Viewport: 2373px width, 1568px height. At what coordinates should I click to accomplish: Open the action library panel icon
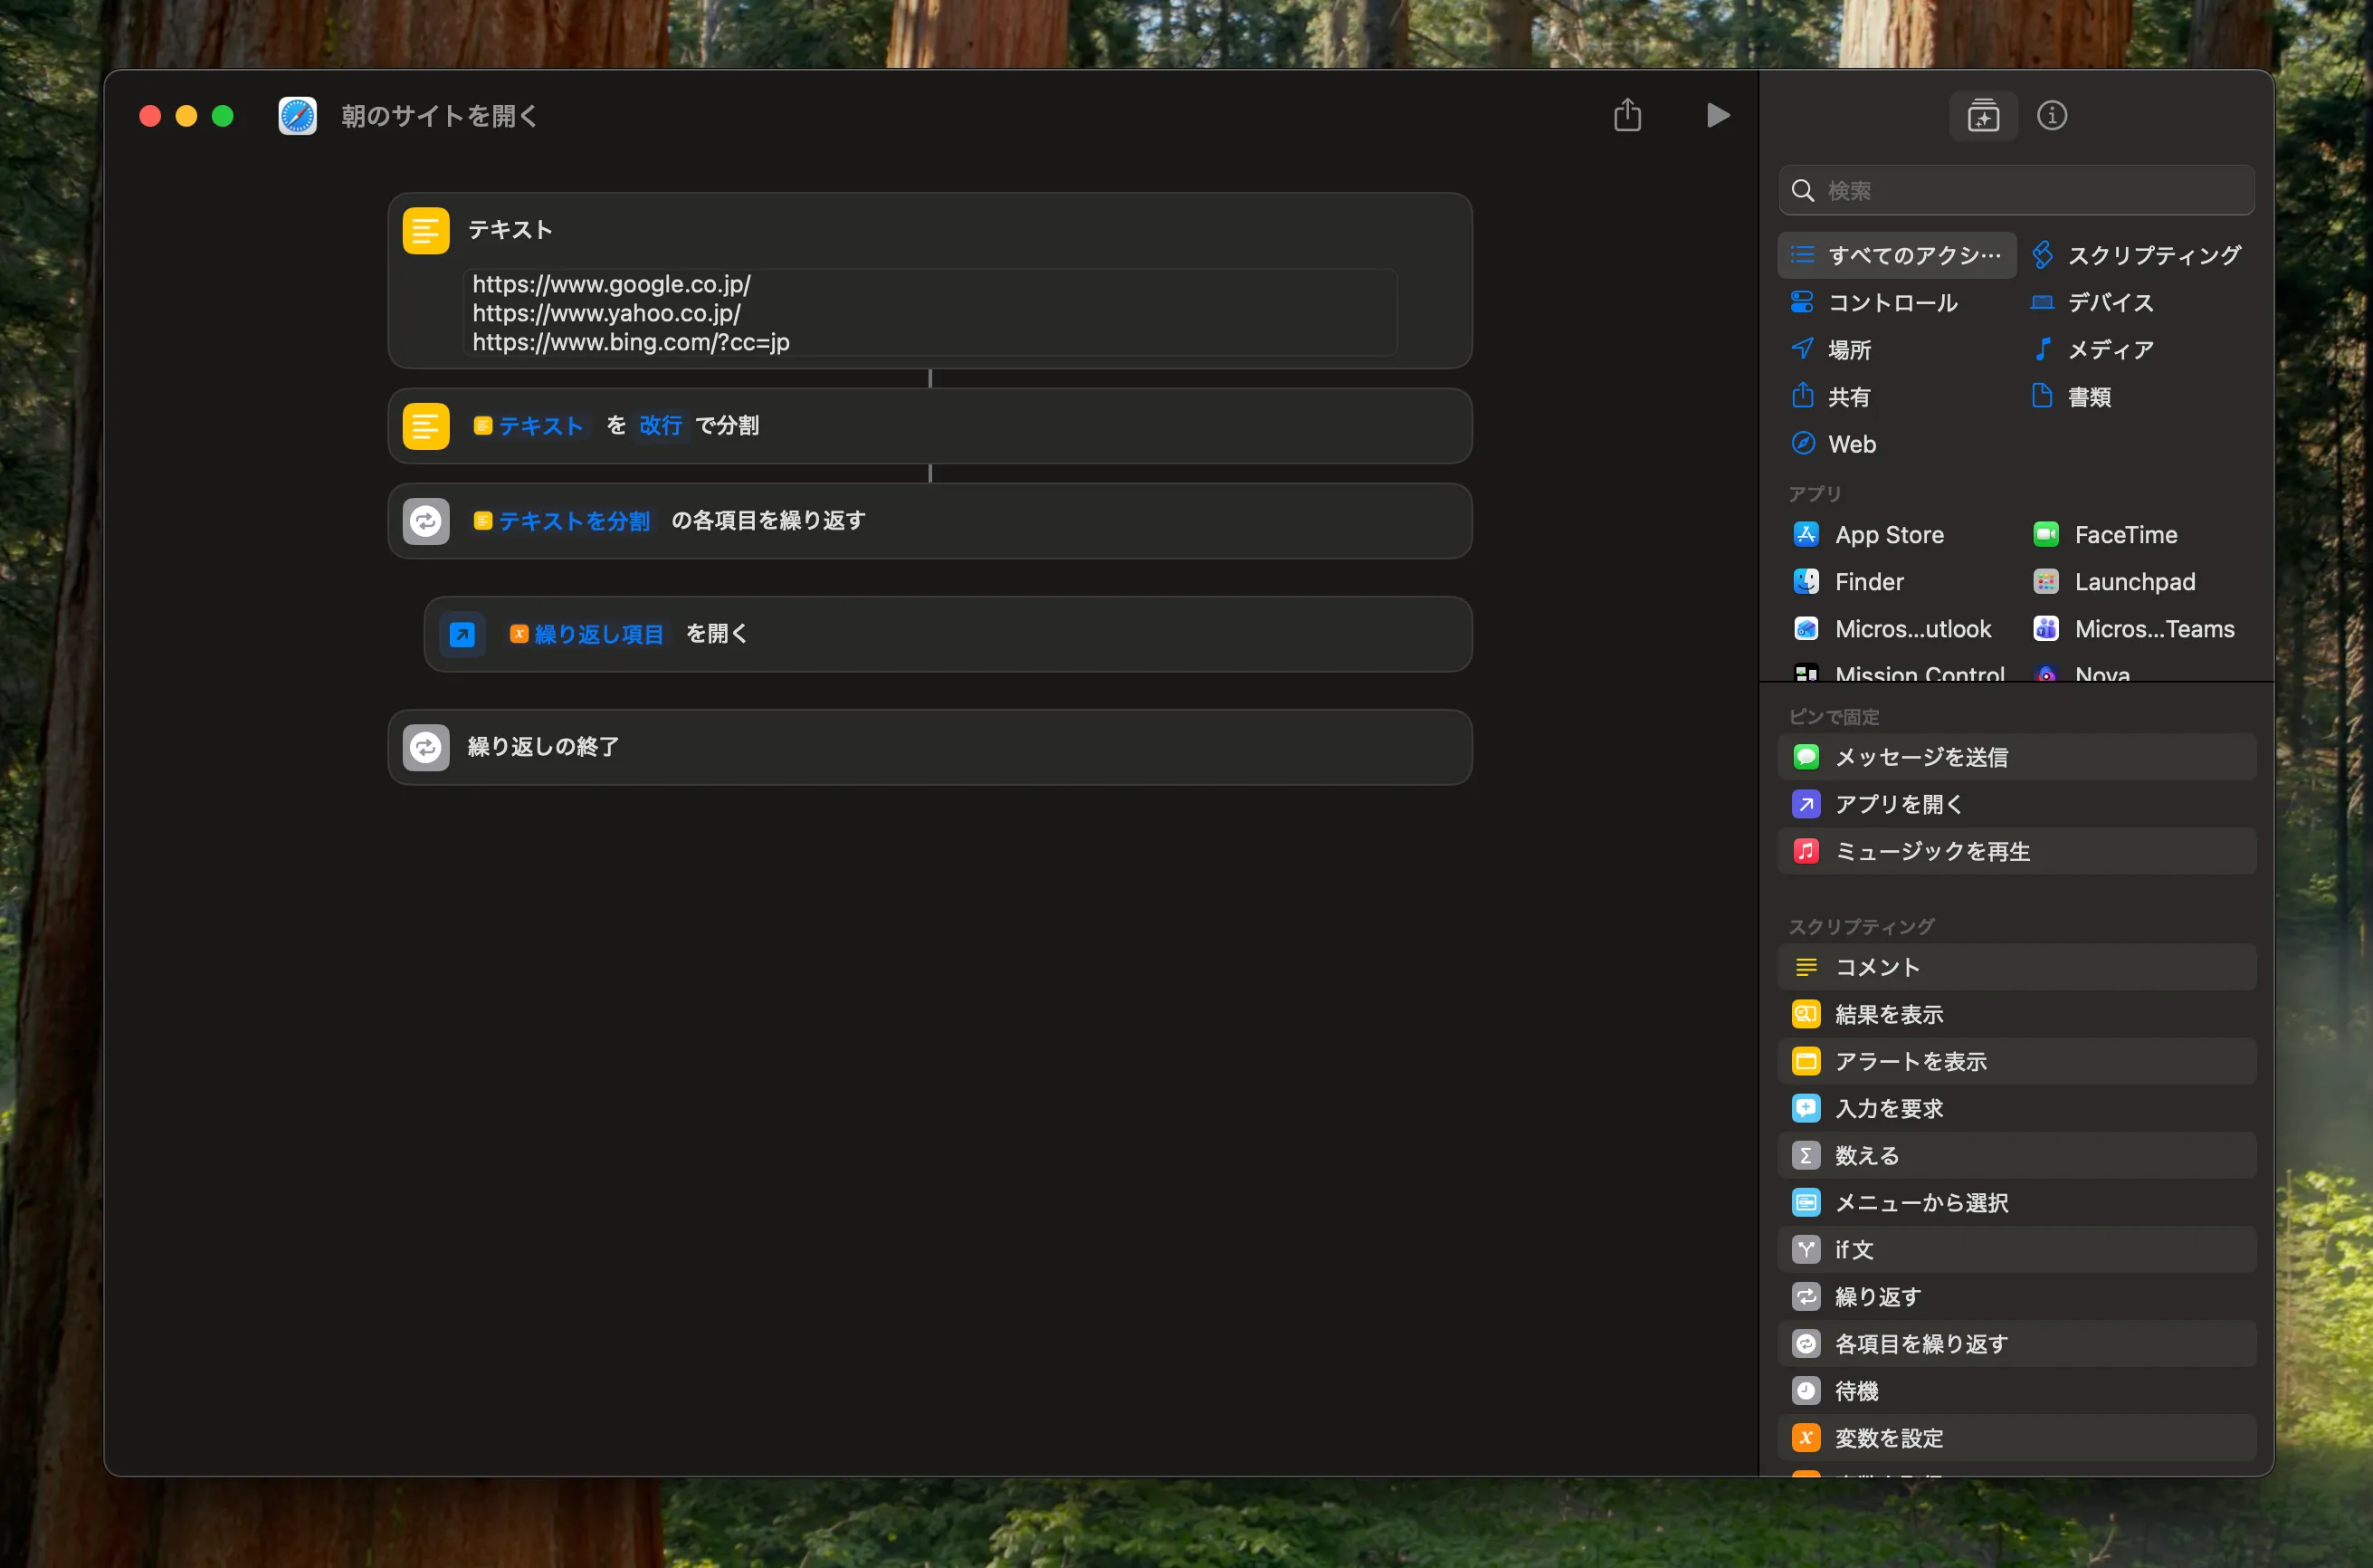1983,116
